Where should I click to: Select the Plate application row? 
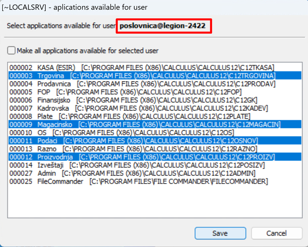(x=45, y=116)
